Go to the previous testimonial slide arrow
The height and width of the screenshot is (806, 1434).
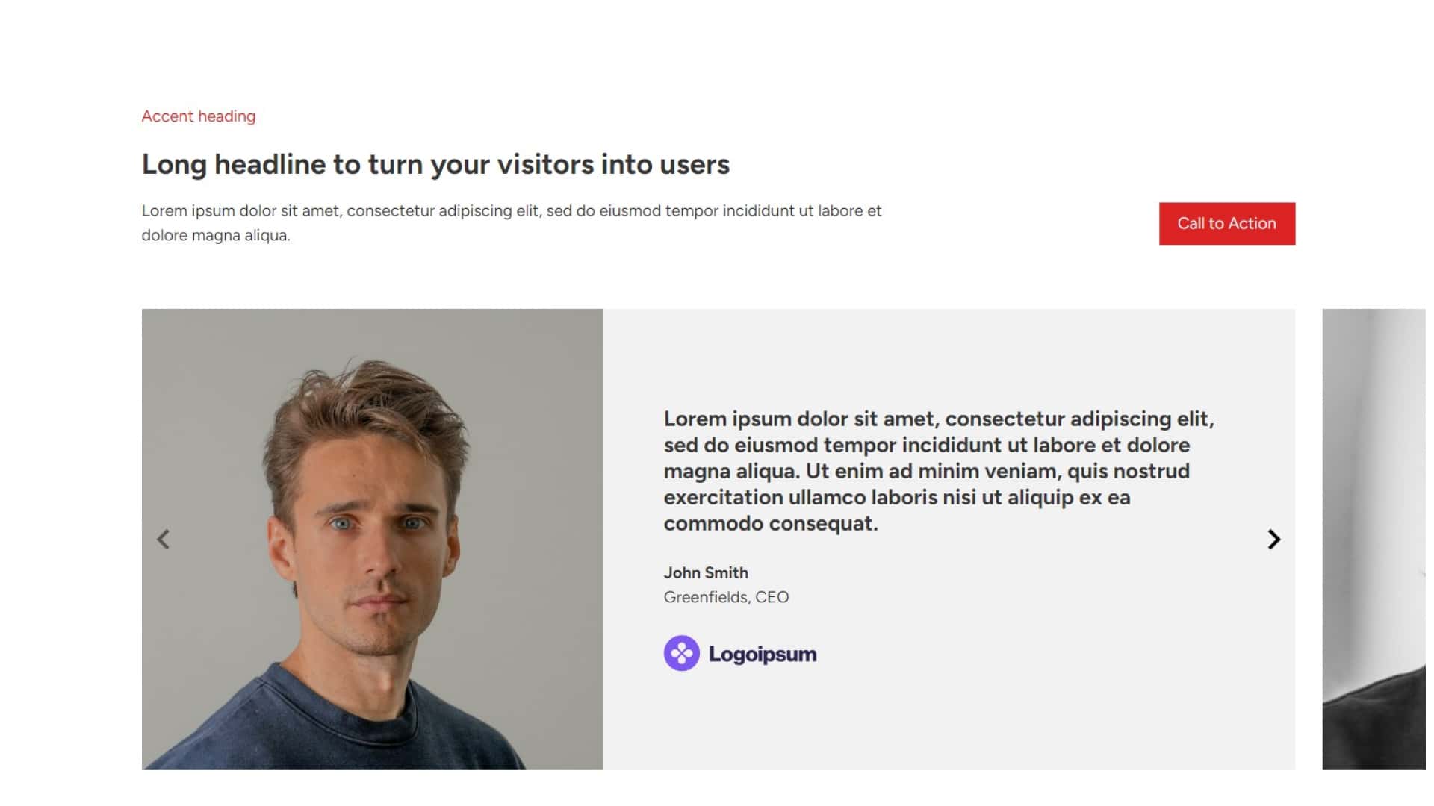pyautogui.click(x=164, y=540)
